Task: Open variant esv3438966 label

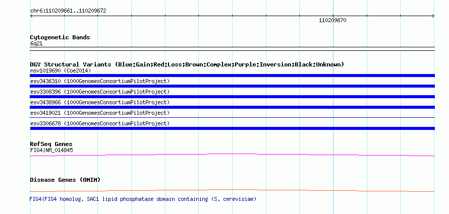Action: 100,102
